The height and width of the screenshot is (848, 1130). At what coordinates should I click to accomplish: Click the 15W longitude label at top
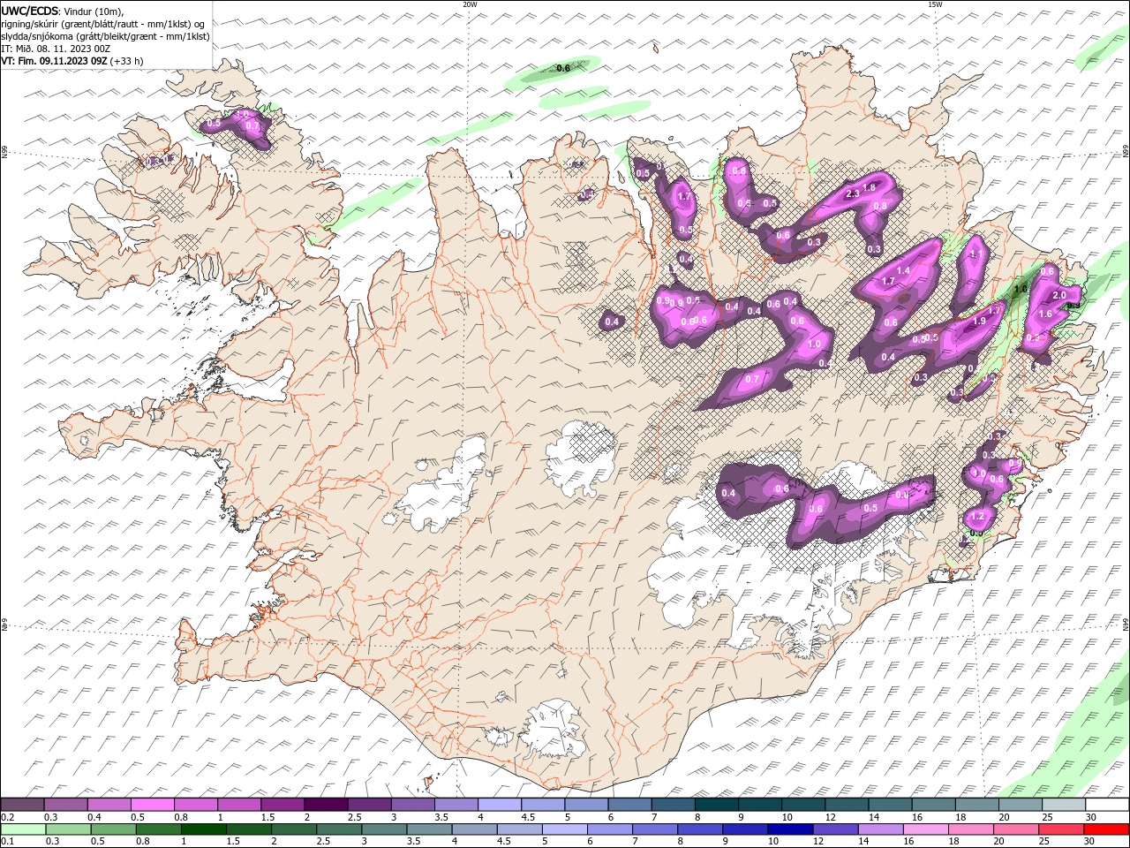pyautogui.click(x=935, y=4)
